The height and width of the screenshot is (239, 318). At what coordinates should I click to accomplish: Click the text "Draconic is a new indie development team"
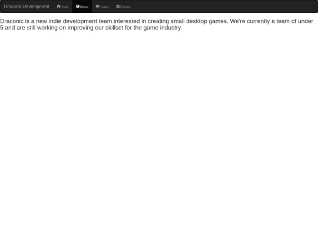pos(56,21)
